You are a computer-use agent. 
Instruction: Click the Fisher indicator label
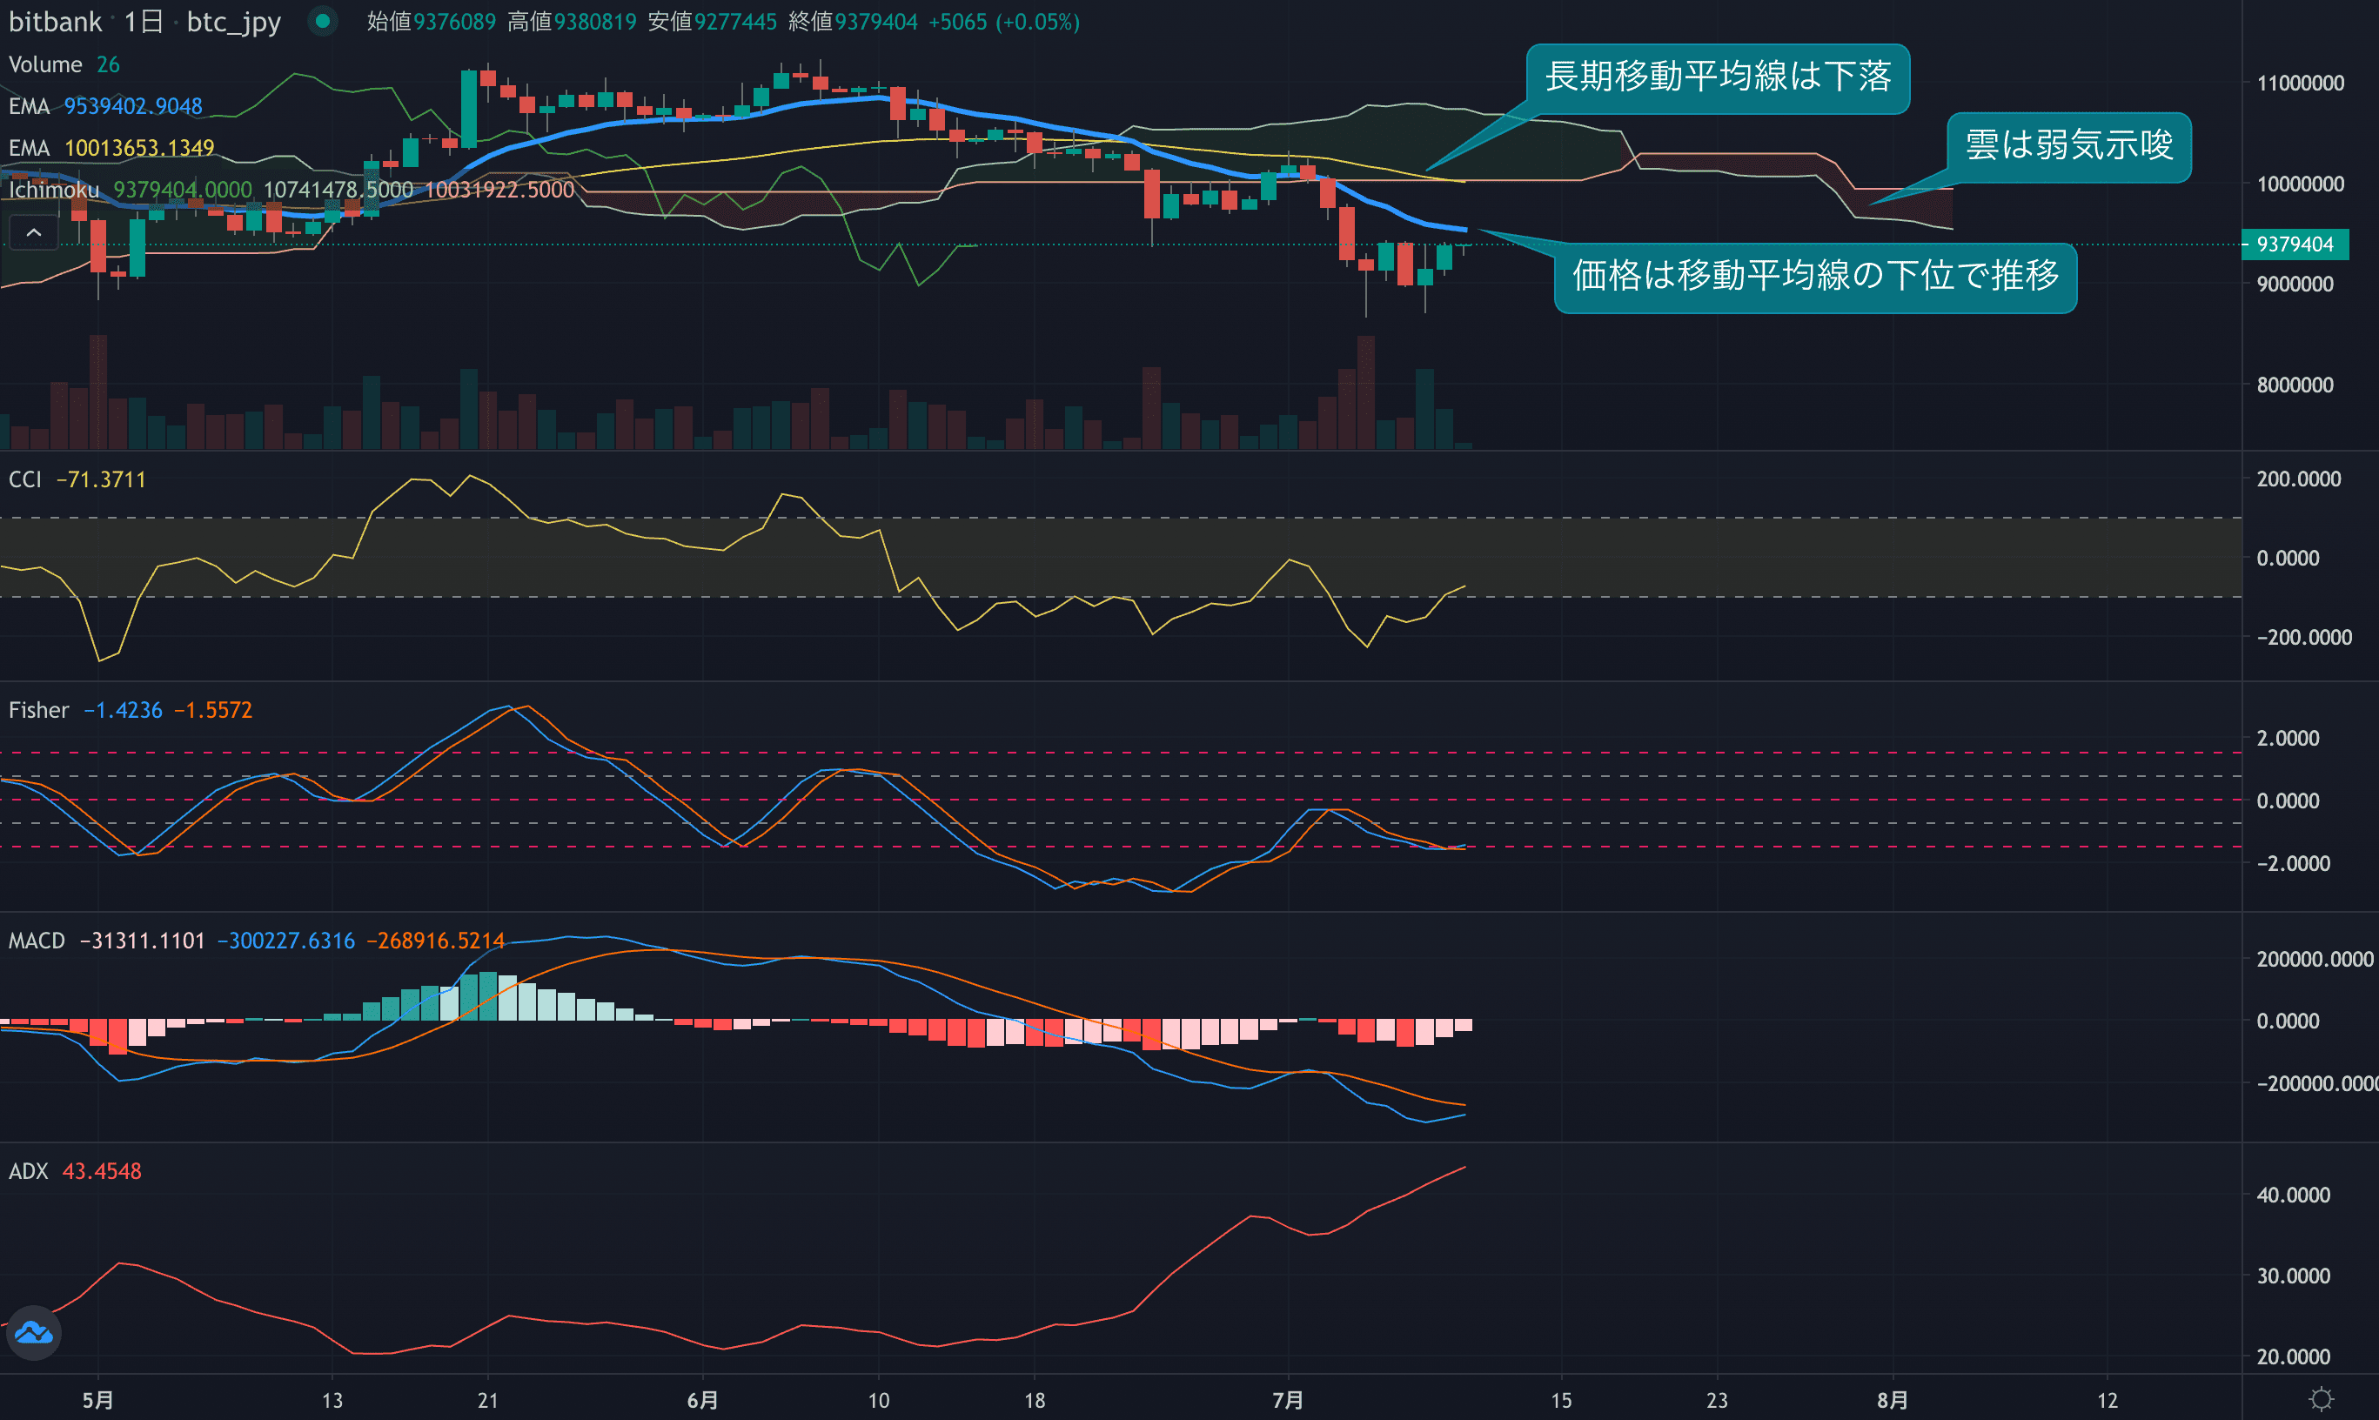tap(38, 710)
